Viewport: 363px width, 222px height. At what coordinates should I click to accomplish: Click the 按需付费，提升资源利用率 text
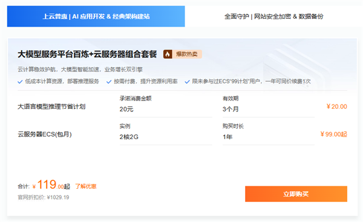pos(146,81)
